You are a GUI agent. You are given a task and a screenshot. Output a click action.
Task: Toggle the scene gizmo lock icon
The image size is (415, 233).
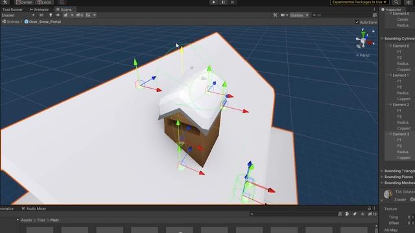coord(373,31)
